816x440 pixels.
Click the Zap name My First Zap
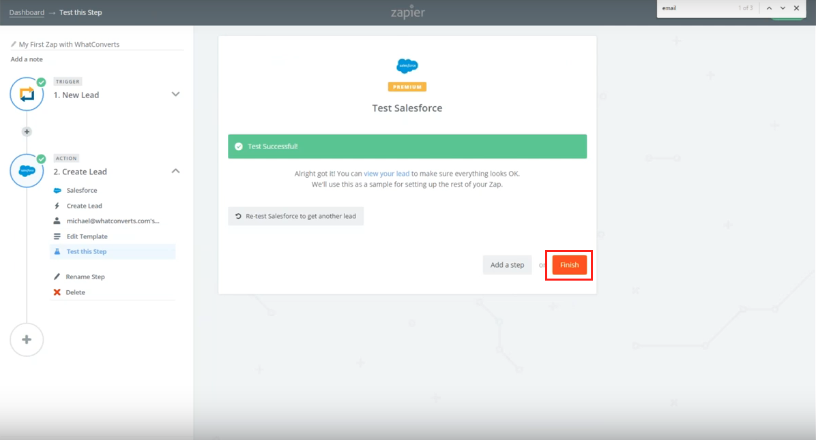pyautogui.click(x=69, y=44)
